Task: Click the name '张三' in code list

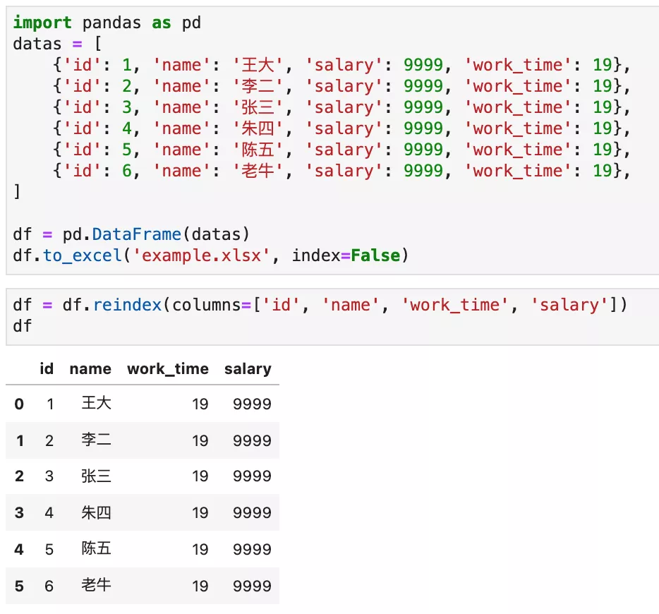Action: [258, 107]
